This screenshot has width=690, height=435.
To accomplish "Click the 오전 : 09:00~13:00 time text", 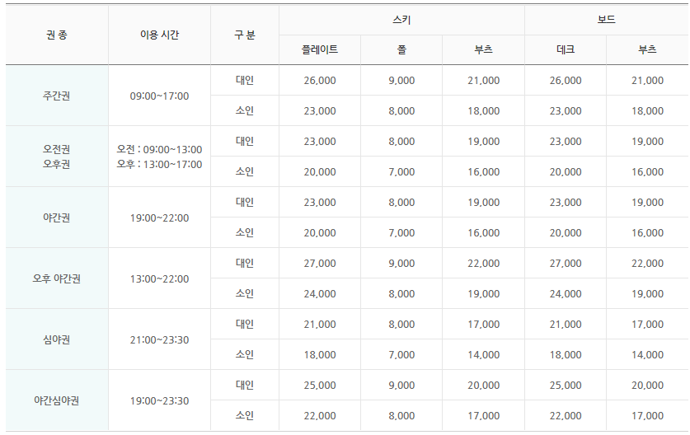I will tap(159, 150).
